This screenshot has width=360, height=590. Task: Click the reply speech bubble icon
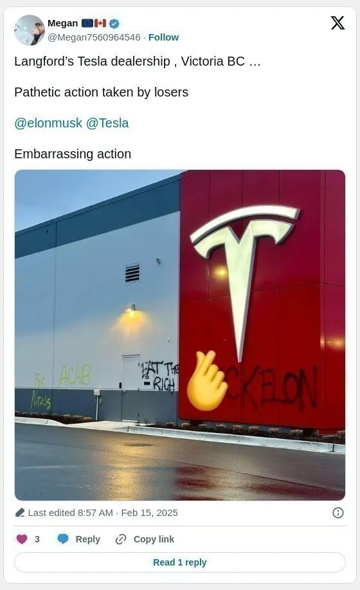click(63, 539)
